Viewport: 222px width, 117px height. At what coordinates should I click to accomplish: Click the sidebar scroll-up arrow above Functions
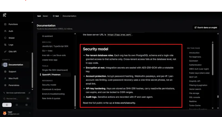point(32,22)
